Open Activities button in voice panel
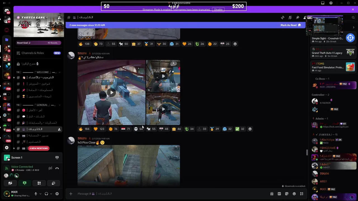The height and width of the screenshot is (201, 358). click(39, 183)
